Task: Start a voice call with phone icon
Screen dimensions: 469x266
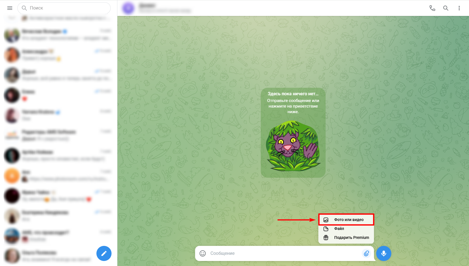Action: click(x=432, y=8)
